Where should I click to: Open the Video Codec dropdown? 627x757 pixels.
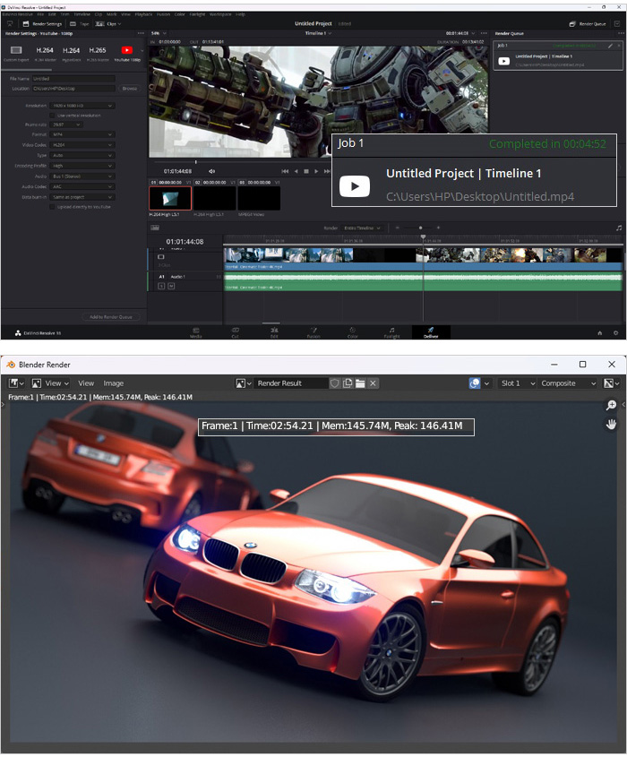82,145
